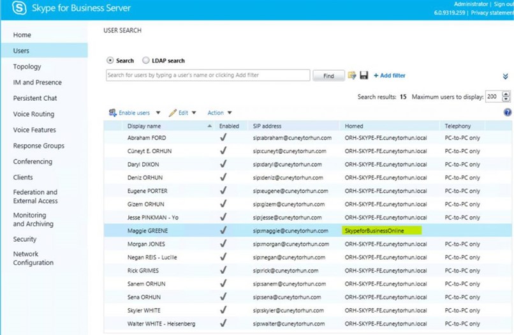Click Enabled checkmark for Daryl DIXON

[x=223, y=164]
